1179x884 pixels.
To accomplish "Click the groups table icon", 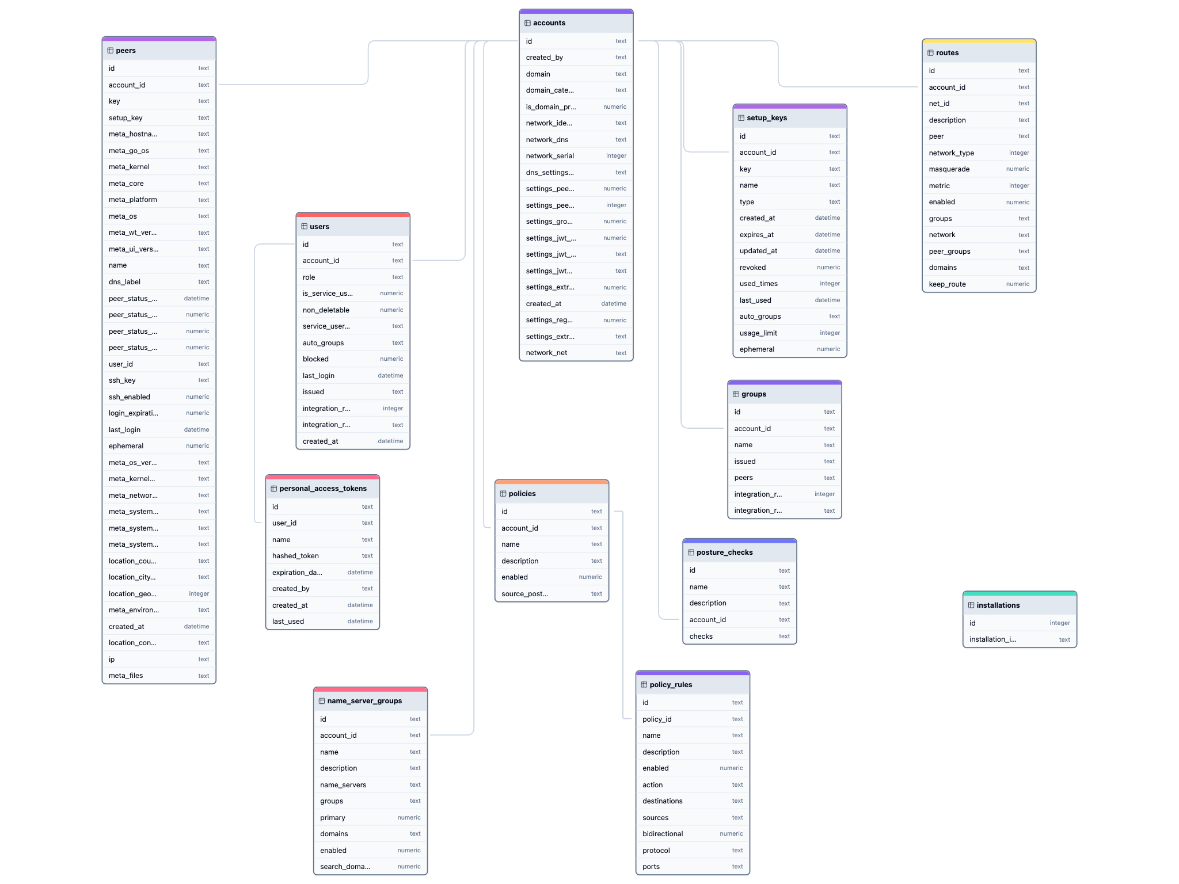I will tap(736, 394).
